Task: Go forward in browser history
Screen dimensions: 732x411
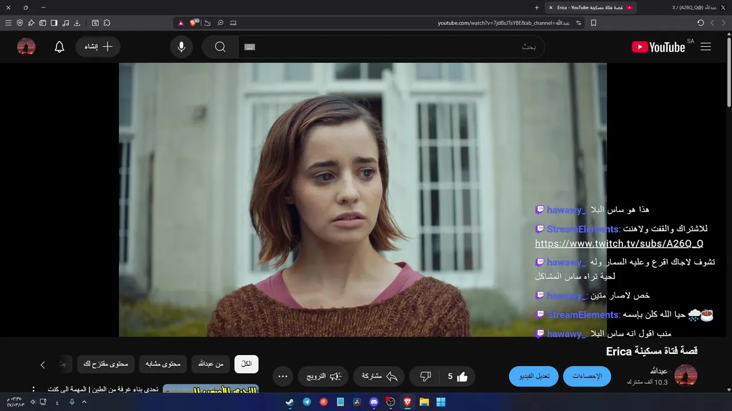Action: click(x=712, y=23)
